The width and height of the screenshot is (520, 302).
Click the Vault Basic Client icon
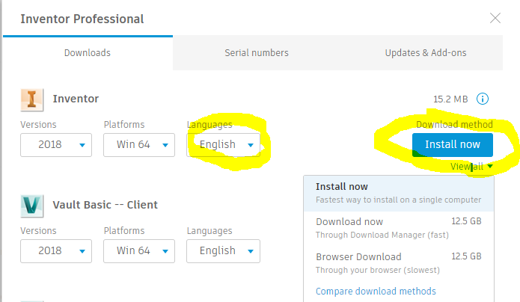pos(31,205)
